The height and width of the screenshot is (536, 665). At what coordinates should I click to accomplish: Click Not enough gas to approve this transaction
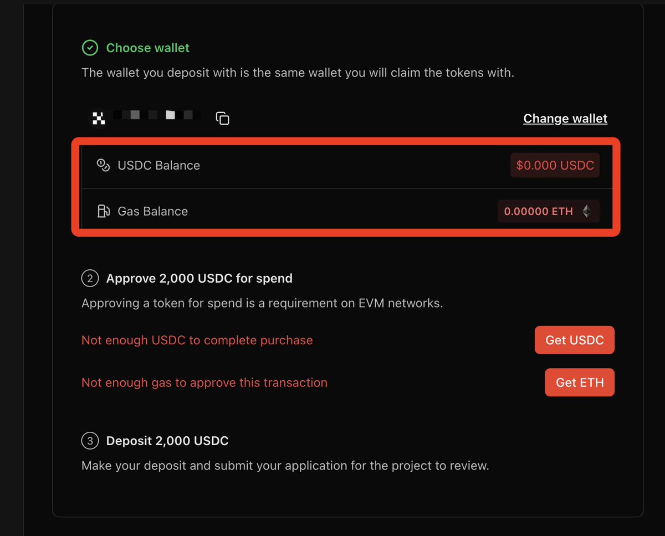click(x=204, y=383)
